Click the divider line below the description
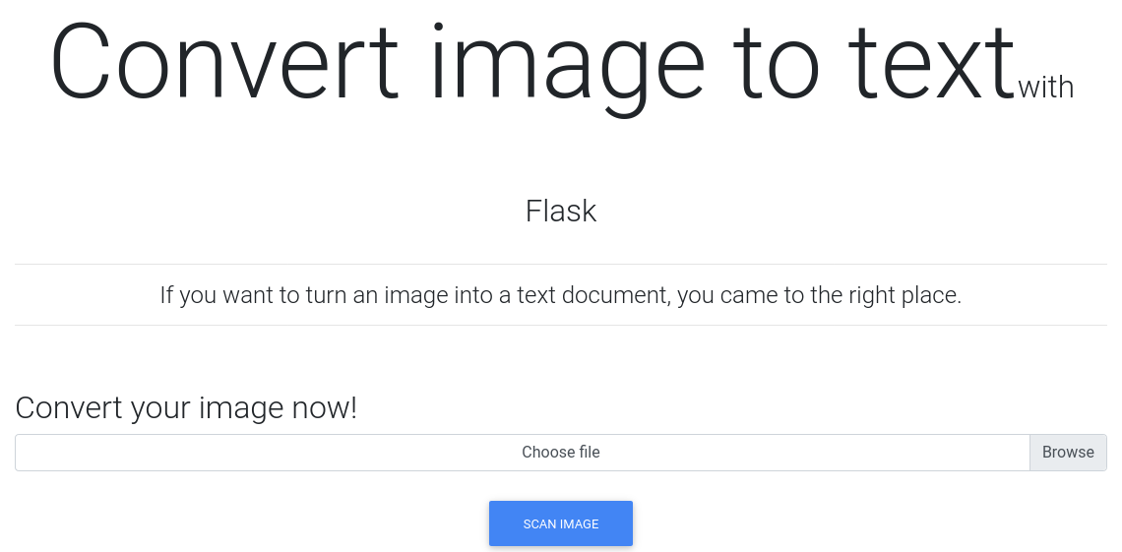1122x552 pixels. [x=560, y=325]
